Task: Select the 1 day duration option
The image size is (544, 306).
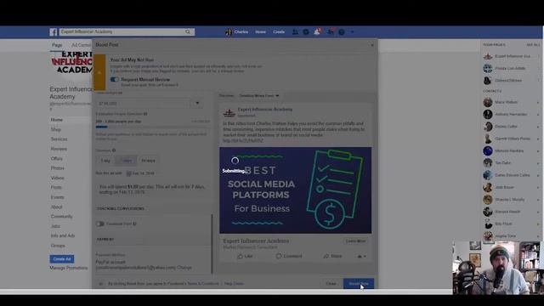Action: [x=105, y=161]
